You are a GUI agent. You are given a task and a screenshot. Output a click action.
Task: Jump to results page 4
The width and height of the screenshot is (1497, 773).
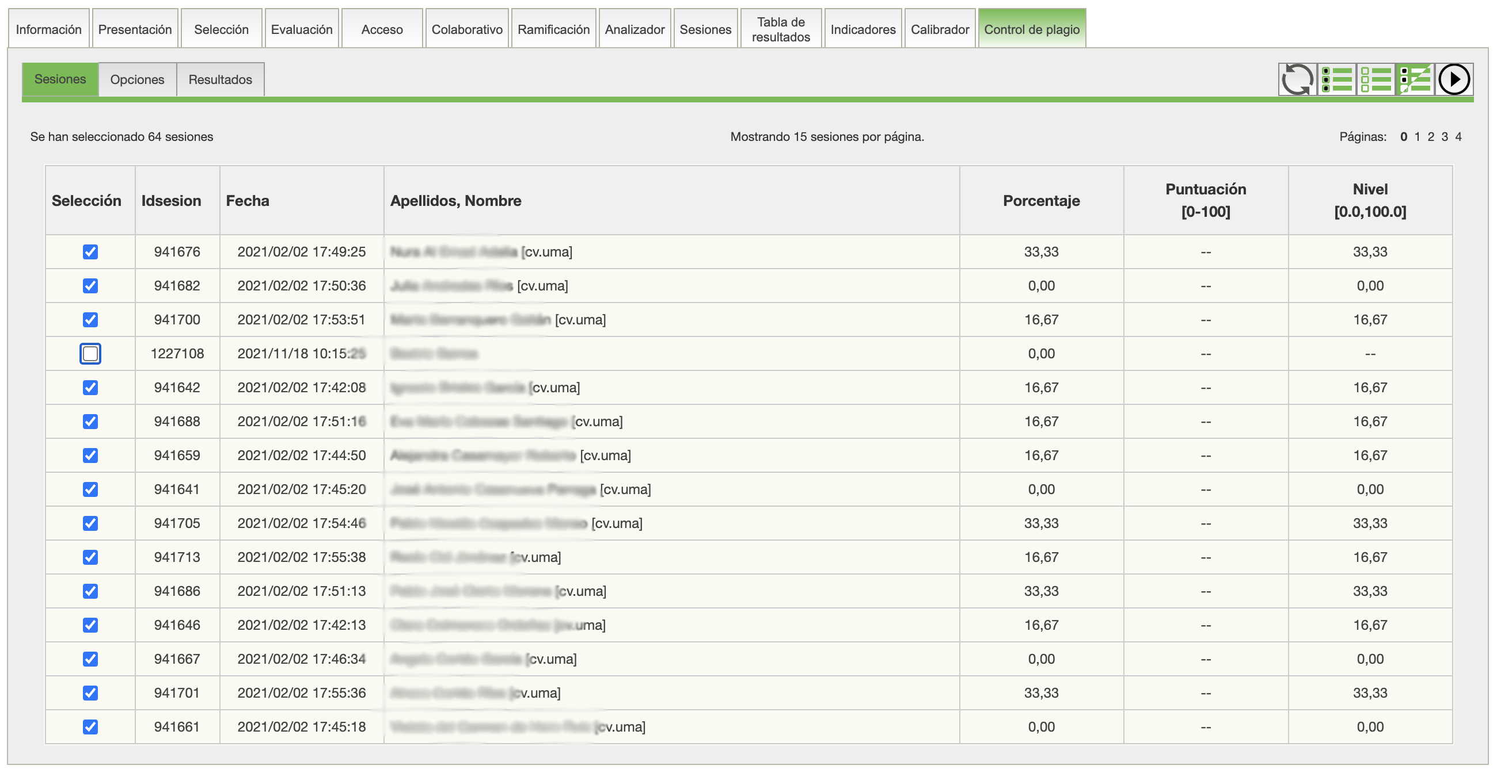pos(1458,137)
